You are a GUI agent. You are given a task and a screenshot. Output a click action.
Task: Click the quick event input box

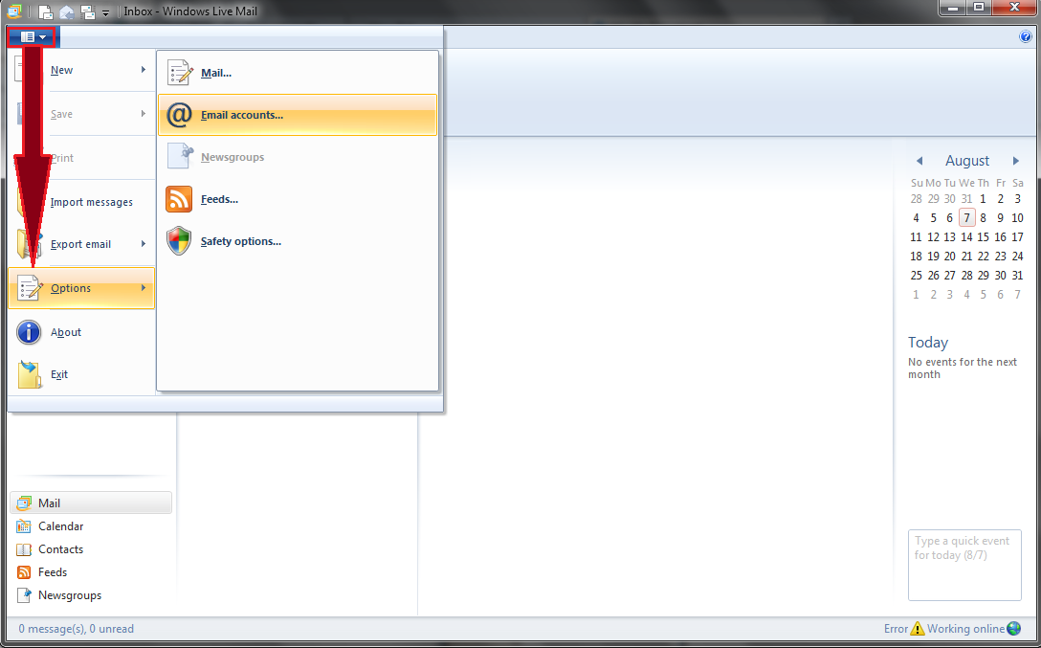click(964, 565)
